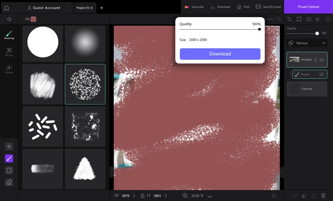Select the Dotted brush category
This screenshot has width=333, height=201.
[x=9, y=69]
